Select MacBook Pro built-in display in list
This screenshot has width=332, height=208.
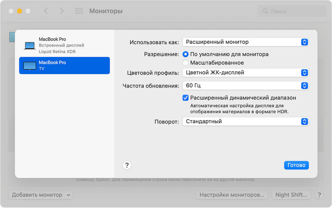pyautogui.click(x=64, y=45)
